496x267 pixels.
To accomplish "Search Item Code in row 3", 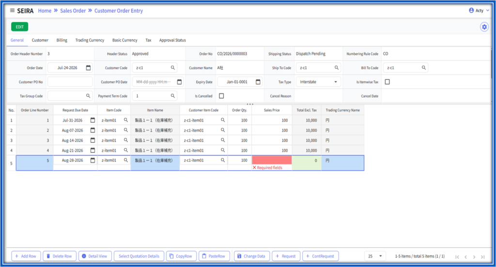I will coord(126,140).
